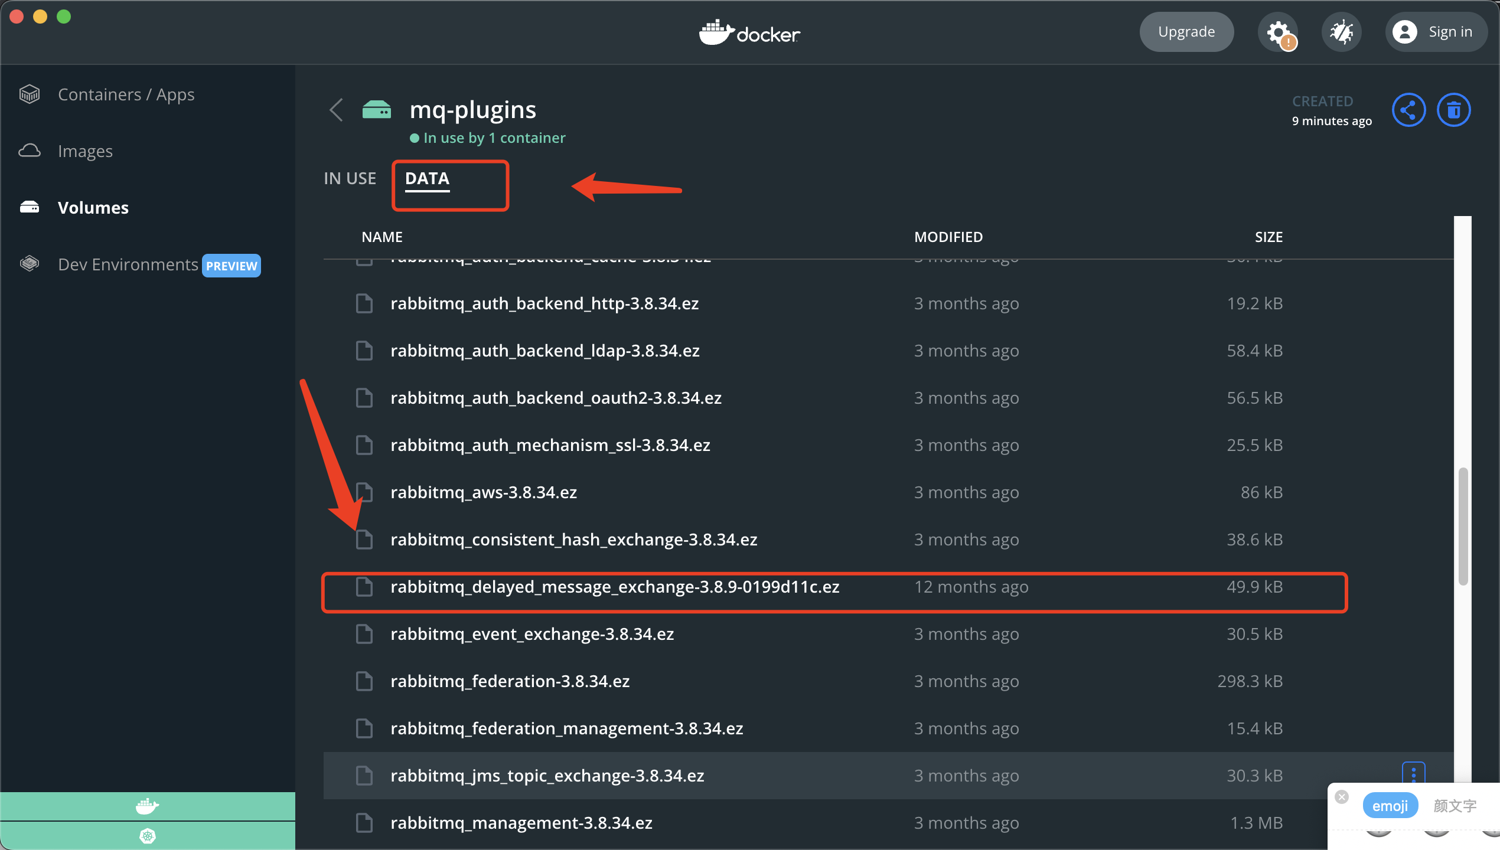Delete the mq-plugins volume using the trash icon
Viewport: 1500px width, 850px height.
pos(1454,110)
